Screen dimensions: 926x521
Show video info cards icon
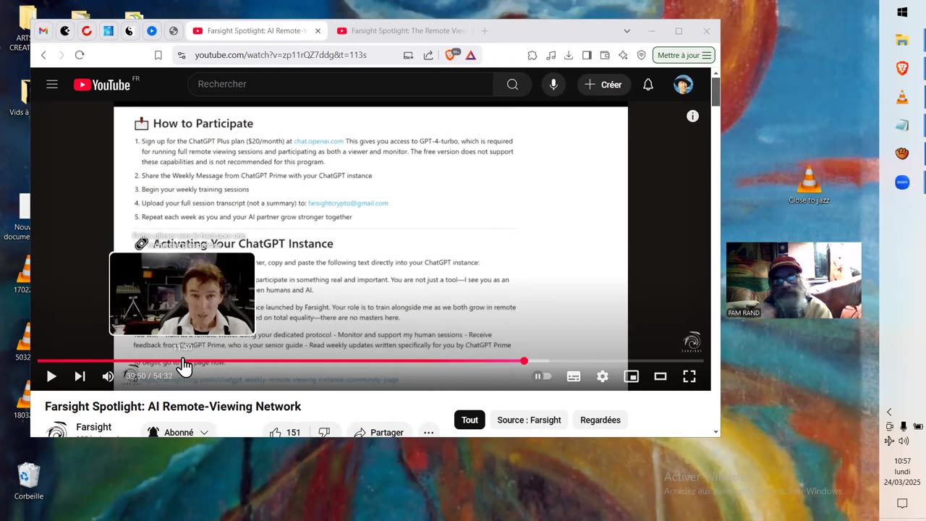coord(692,116)
